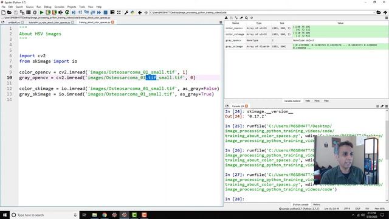Open working directory path dropdown arrow
This screenshot has width=389, height=219.
374,12
